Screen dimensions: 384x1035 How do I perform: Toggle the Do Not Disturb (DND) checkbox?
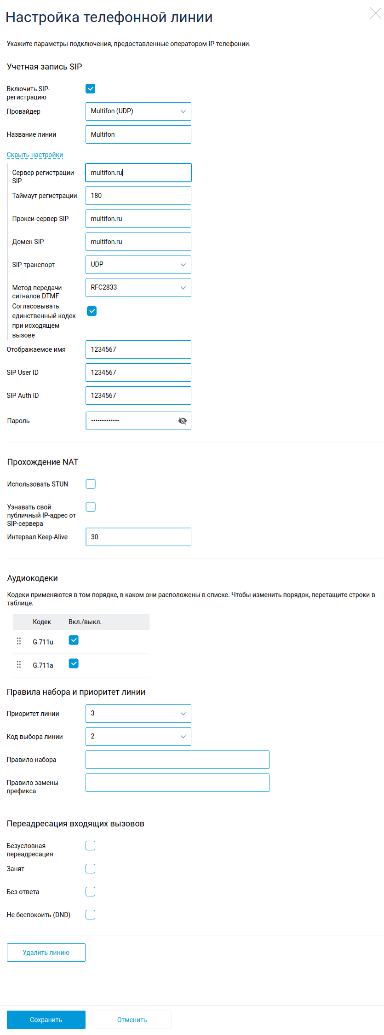click(91, 915)
